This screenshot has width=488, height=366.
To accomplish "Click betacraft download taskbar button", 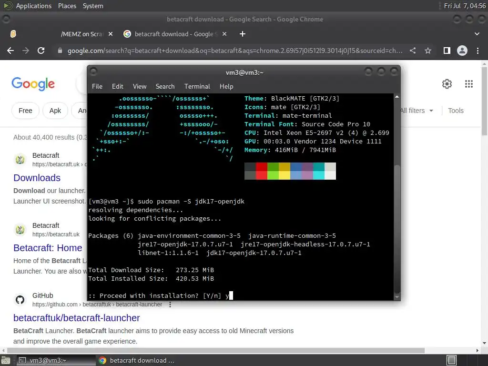I will [137, 360].
